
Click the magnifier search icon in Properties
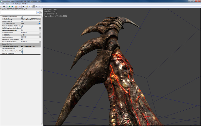point(38,12)
